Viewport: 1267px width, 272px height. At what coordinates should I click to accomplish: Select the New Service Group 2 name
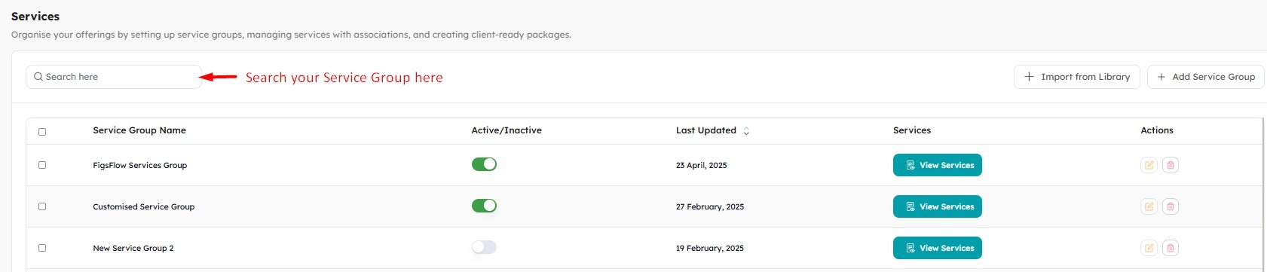[x=133, y=248]
